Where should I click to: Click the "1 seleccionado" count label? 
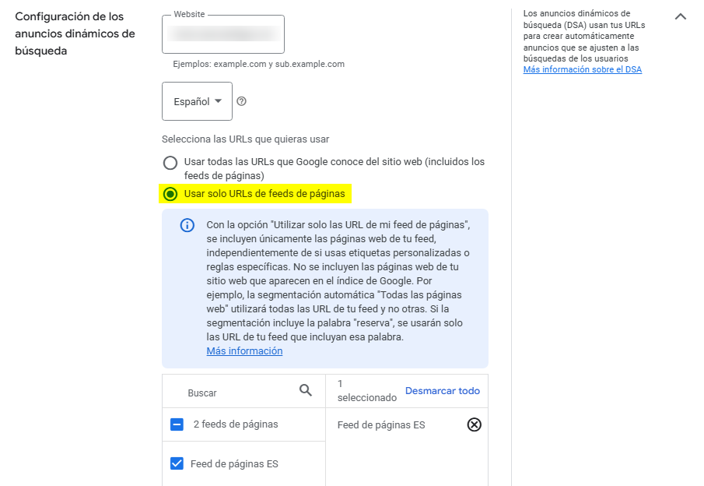(x=366, y=391)
